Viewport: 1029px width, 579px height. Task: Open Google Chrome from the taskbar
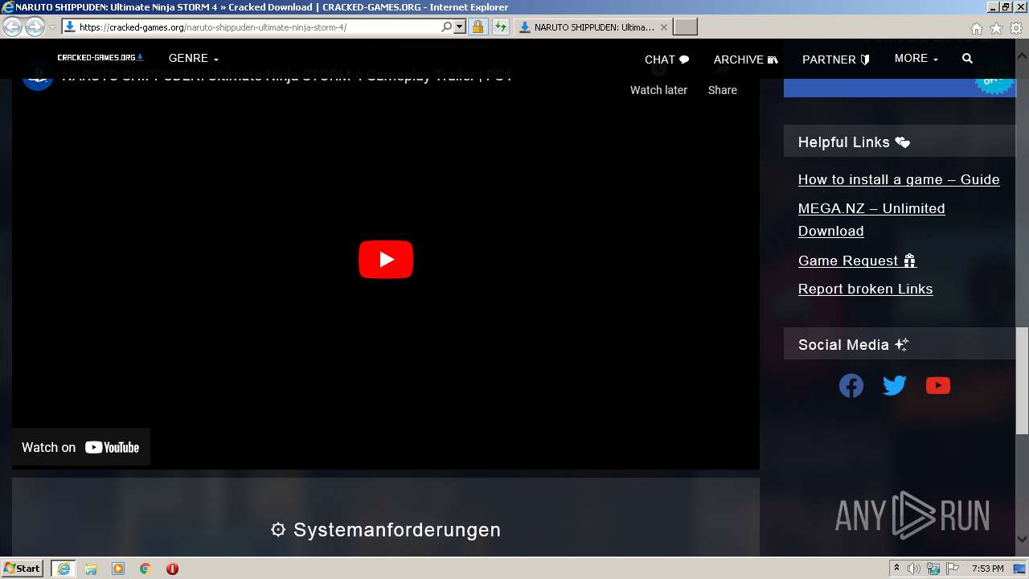pyautogui.click(x=146, y=569)
